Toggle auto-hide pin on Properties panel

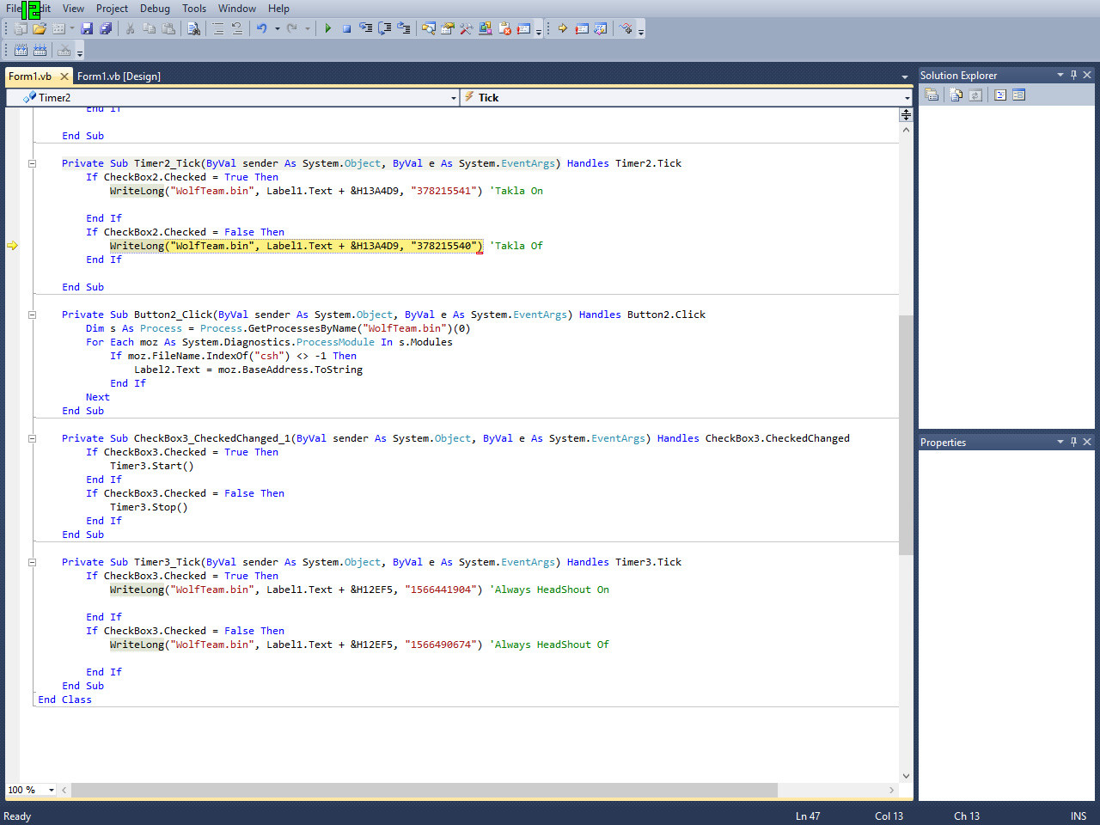pos(1073,442)
